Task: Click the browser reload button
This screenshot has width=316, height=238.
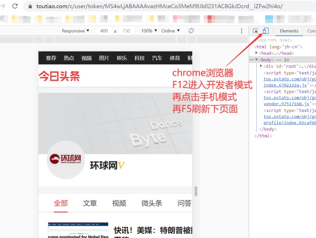Action: pyautogui.click(x=15, y=6)
